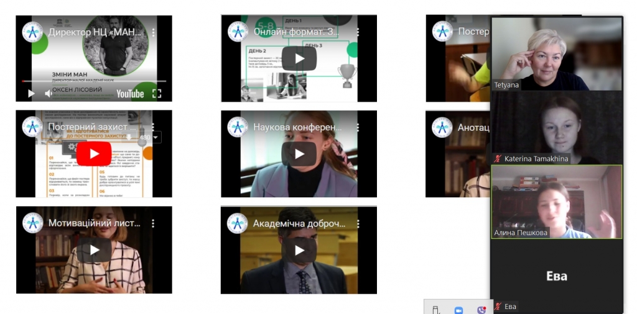Open more options on «Мотиваційний лист» video
The height and width of the screenshot is (314, 637).
click(153, 223)
